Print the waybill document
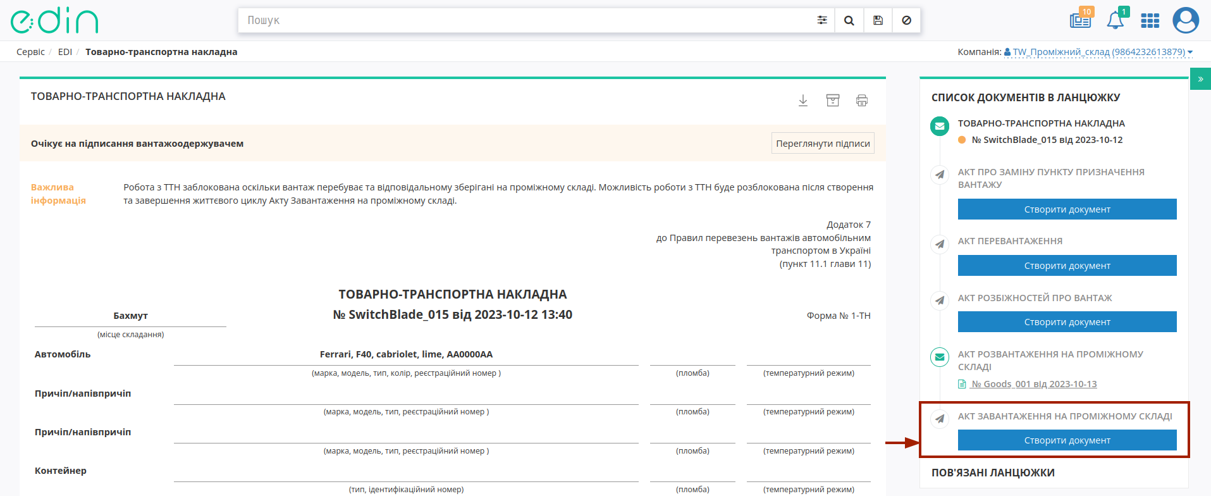1211x496 pixels. pos(862,101)
